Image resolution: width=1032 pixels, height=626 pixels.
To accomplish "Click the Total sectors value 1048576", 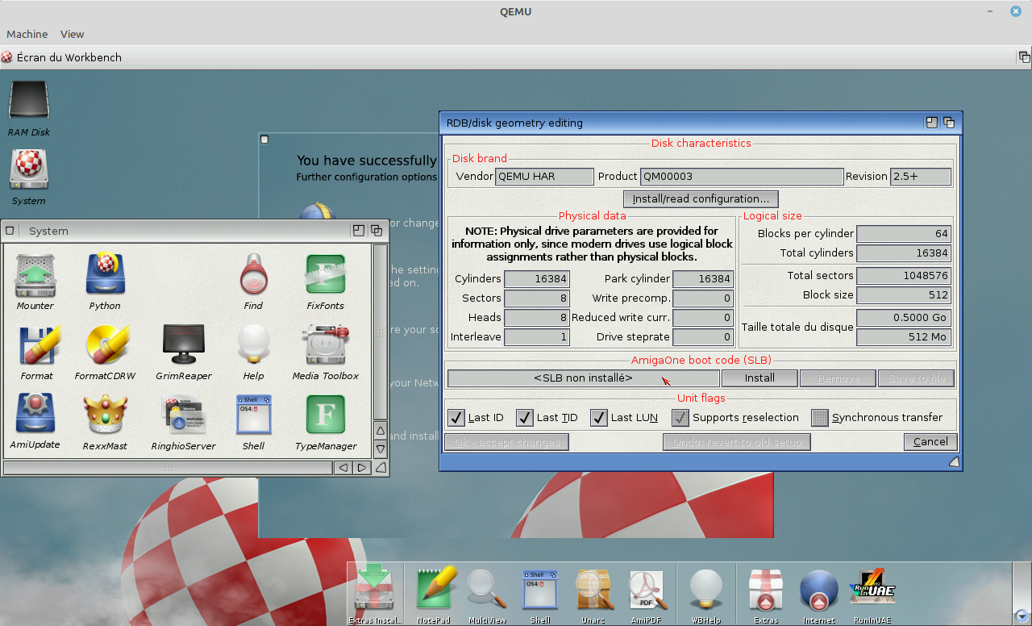I will pos(904,275).
